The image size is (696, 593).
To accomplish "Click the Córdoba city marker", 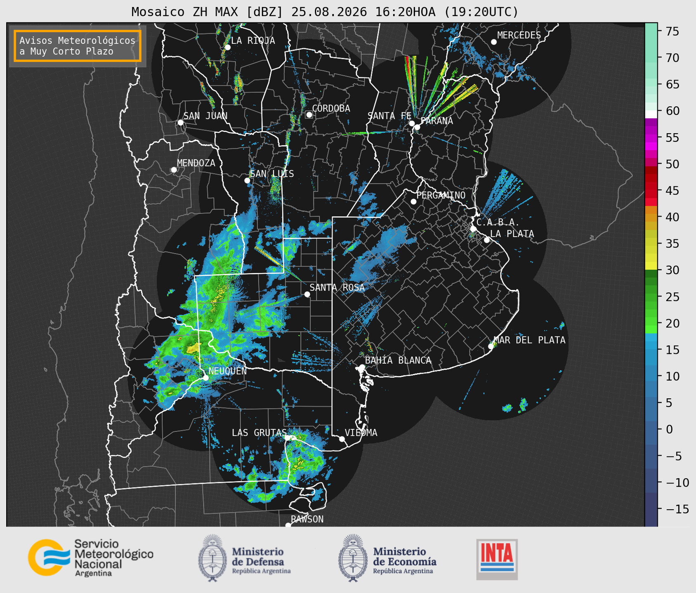I will [x=309, y=115].
